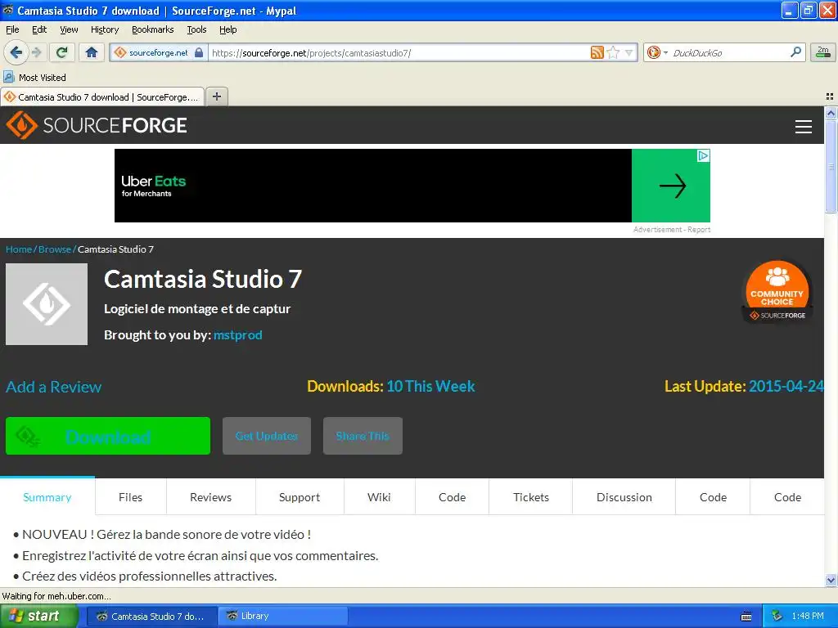This screenshot has height=628, width=838.
Task: Reload the page with the refresh icon
Action: pos(62,52)
